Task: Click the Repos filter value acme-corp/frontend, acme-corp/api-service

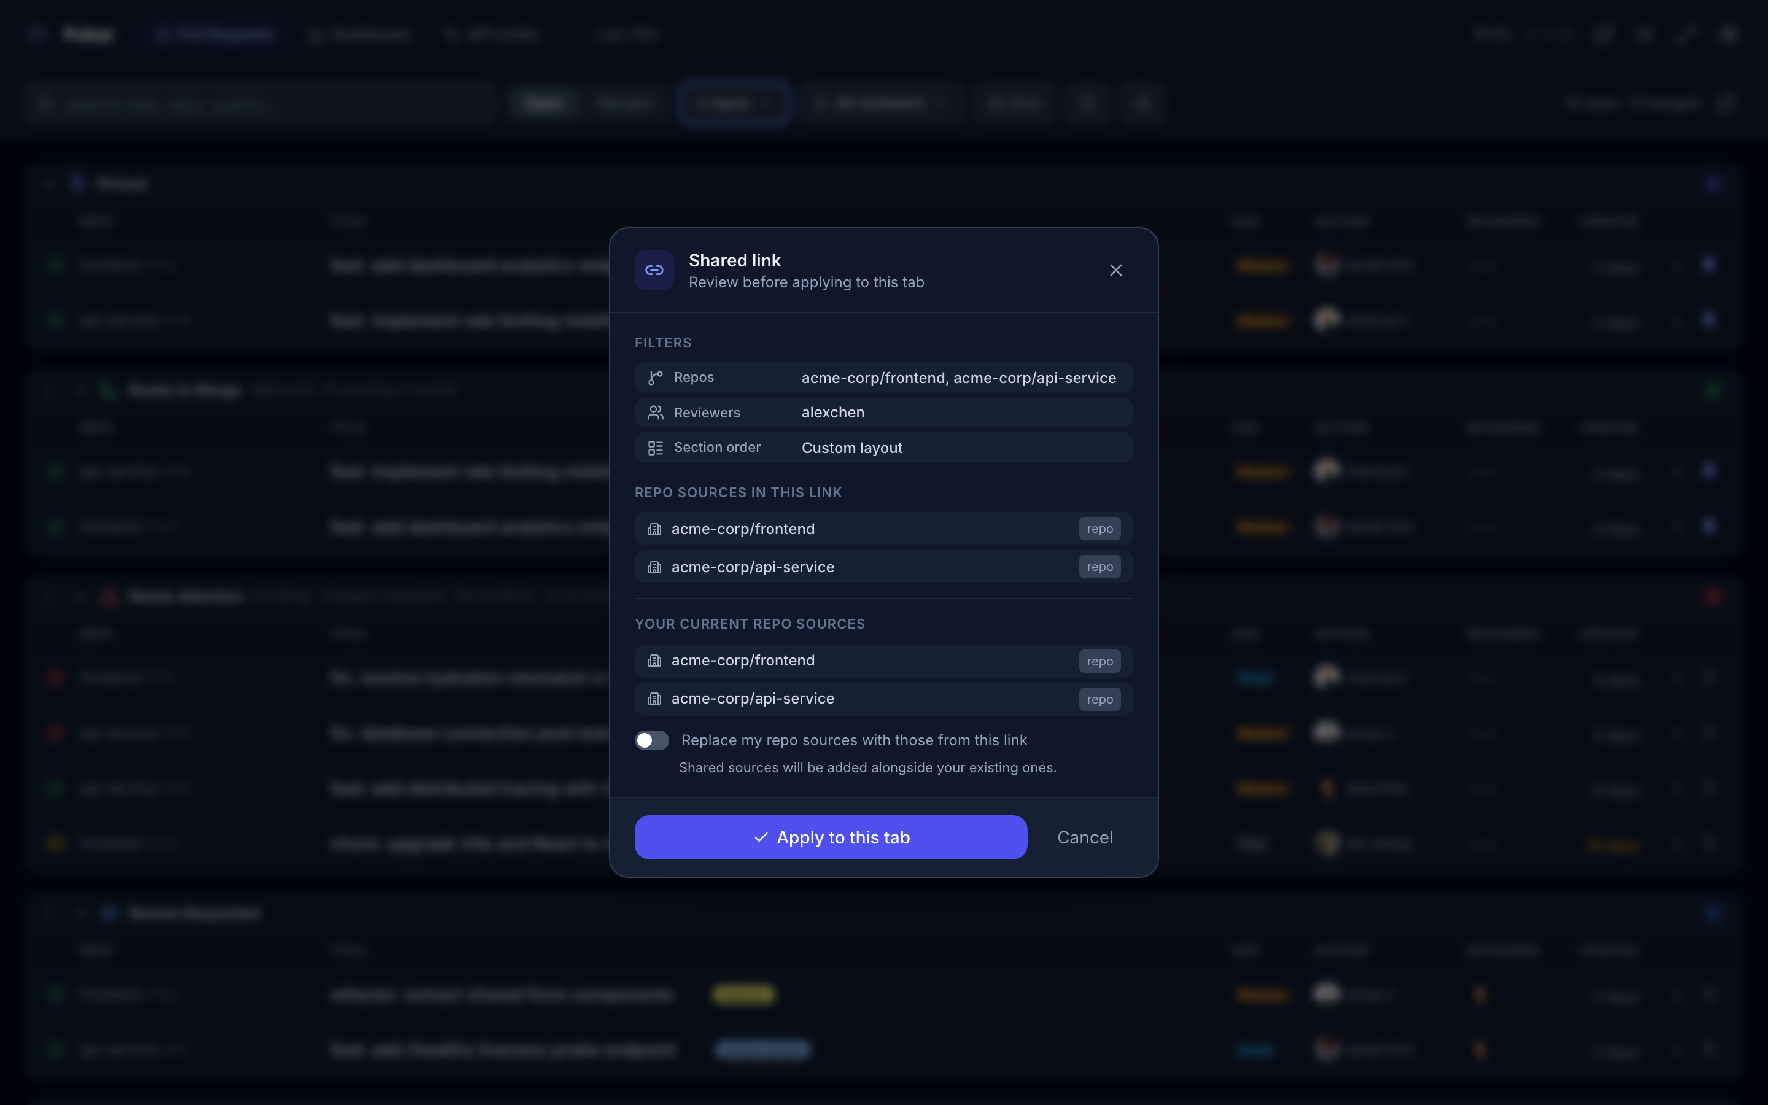Action: point(958,378)
